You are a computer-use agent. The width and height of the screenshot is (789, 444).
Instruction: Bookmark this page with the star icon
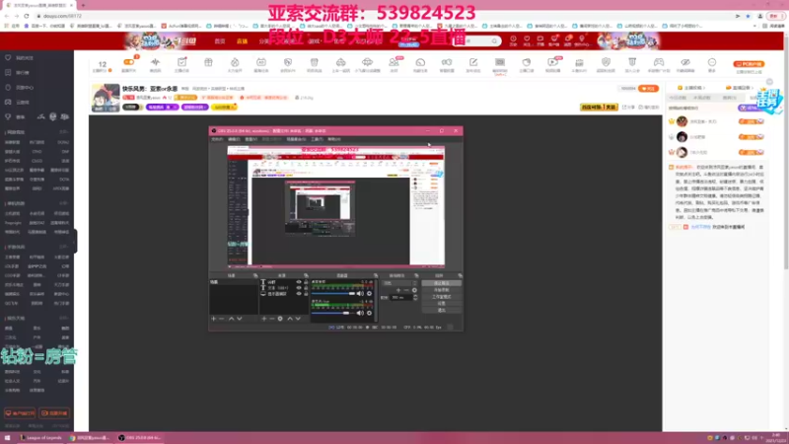click(748, 16)
